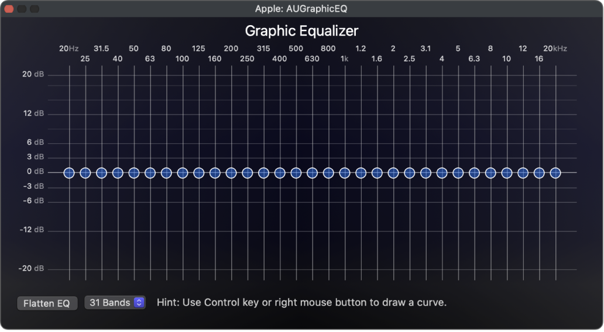Click the Apple: AUGraphicEQ window title
604x332 pixels.
click(301, 9)
